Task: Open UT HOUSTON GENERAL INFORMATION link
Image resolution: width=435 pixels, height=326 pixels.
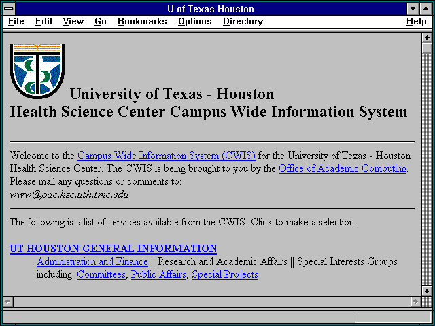Action: 114,249
